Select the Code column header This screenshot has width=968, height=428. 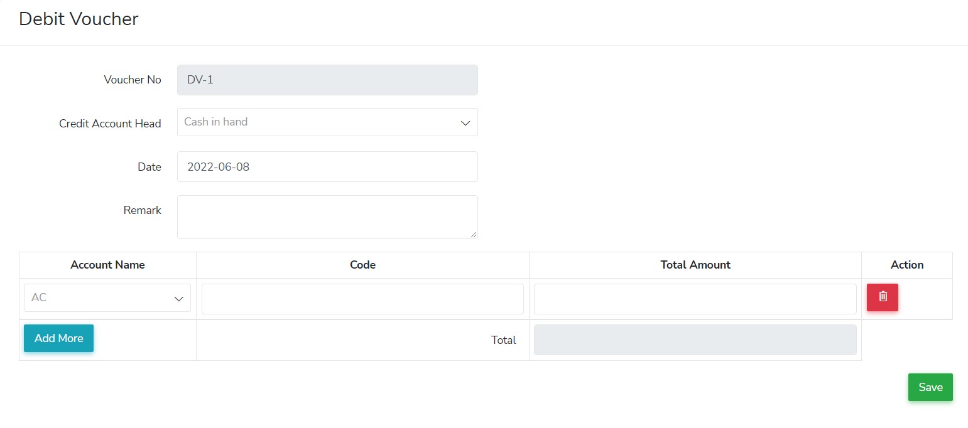pos(362,265)
